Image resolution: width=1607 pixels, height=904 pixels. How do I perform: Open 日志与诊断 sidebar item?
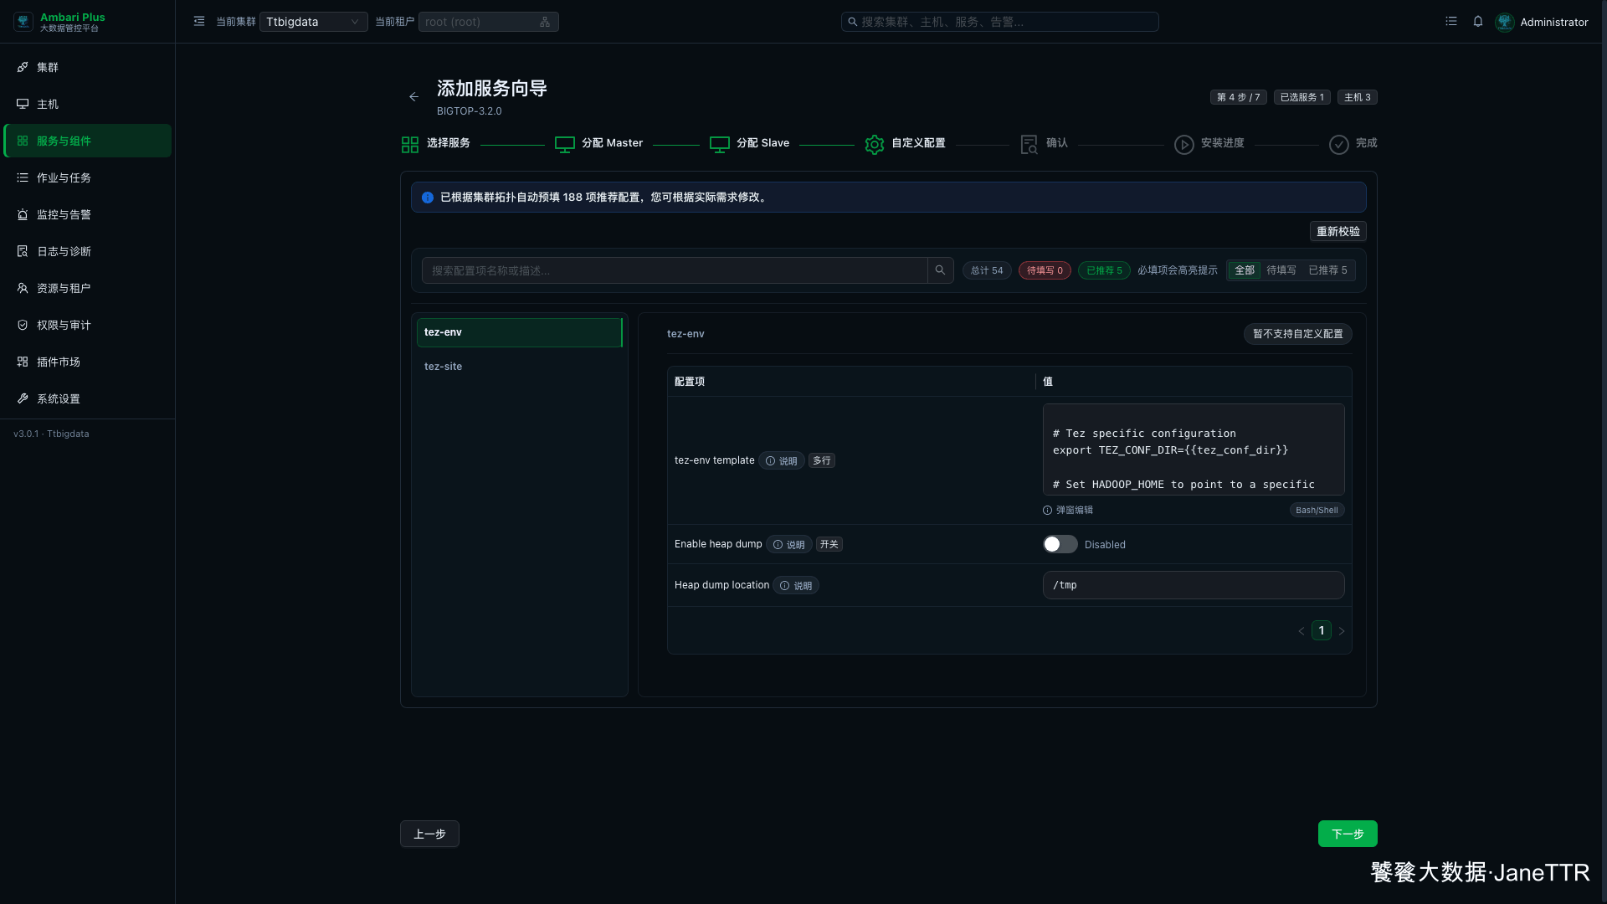point(88,251)
